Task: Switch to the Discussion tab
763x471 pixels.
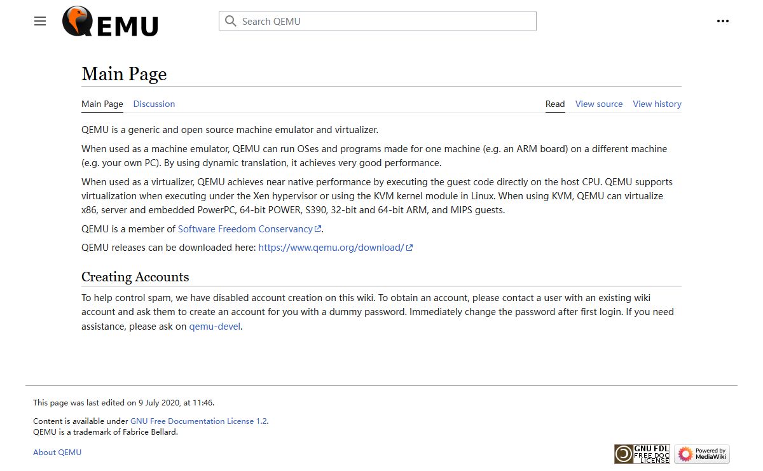Action: [154, 104]
